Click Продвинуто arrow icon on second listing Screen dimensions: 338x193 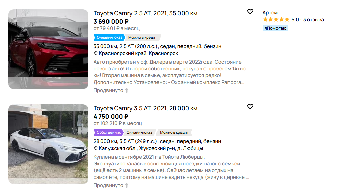coord(127,185)
